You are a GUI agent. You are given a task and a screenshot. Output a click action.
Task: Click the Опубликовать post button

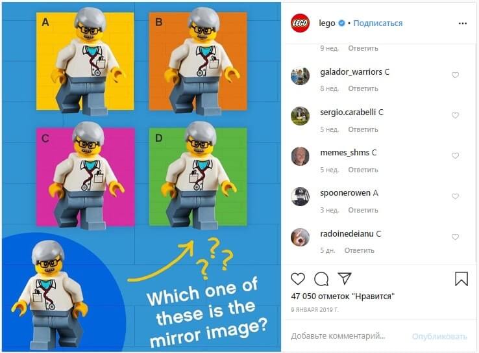[x=439, y=337]
